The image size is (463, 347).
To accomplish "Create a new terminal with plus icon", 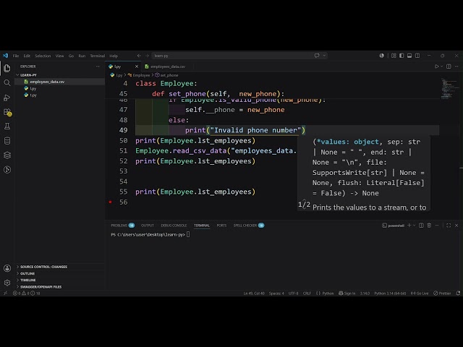I will point(409,226).
